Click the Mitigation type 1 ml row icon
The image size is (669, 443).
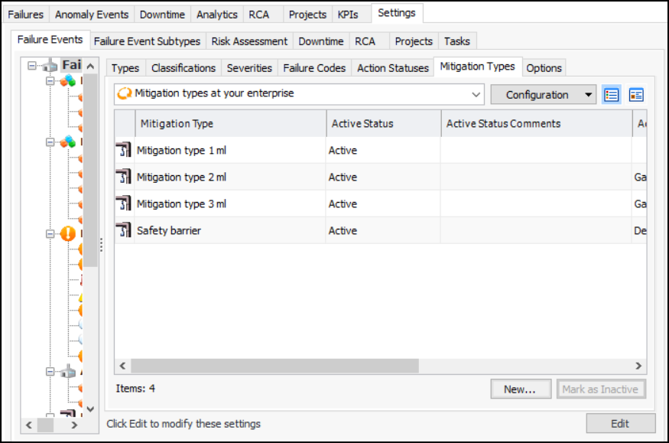(124, 150)
